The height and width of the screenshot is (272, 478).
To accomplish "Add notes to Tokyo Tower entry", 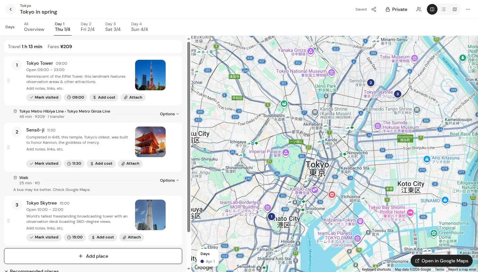I will point(45,88).
